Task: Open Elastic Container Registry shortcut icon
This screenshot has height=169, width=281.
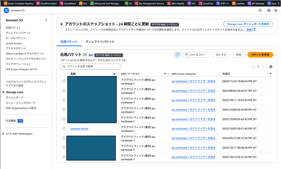Action: tap(5, 3)
